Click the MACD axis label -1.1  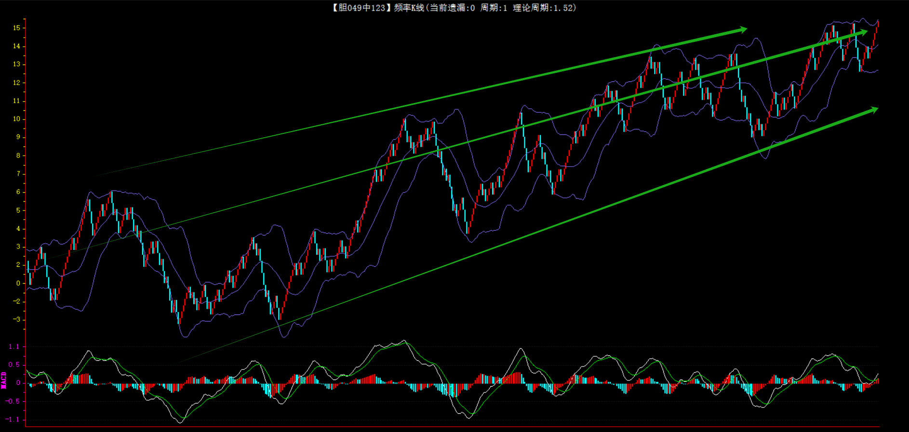tap(13, 419)
